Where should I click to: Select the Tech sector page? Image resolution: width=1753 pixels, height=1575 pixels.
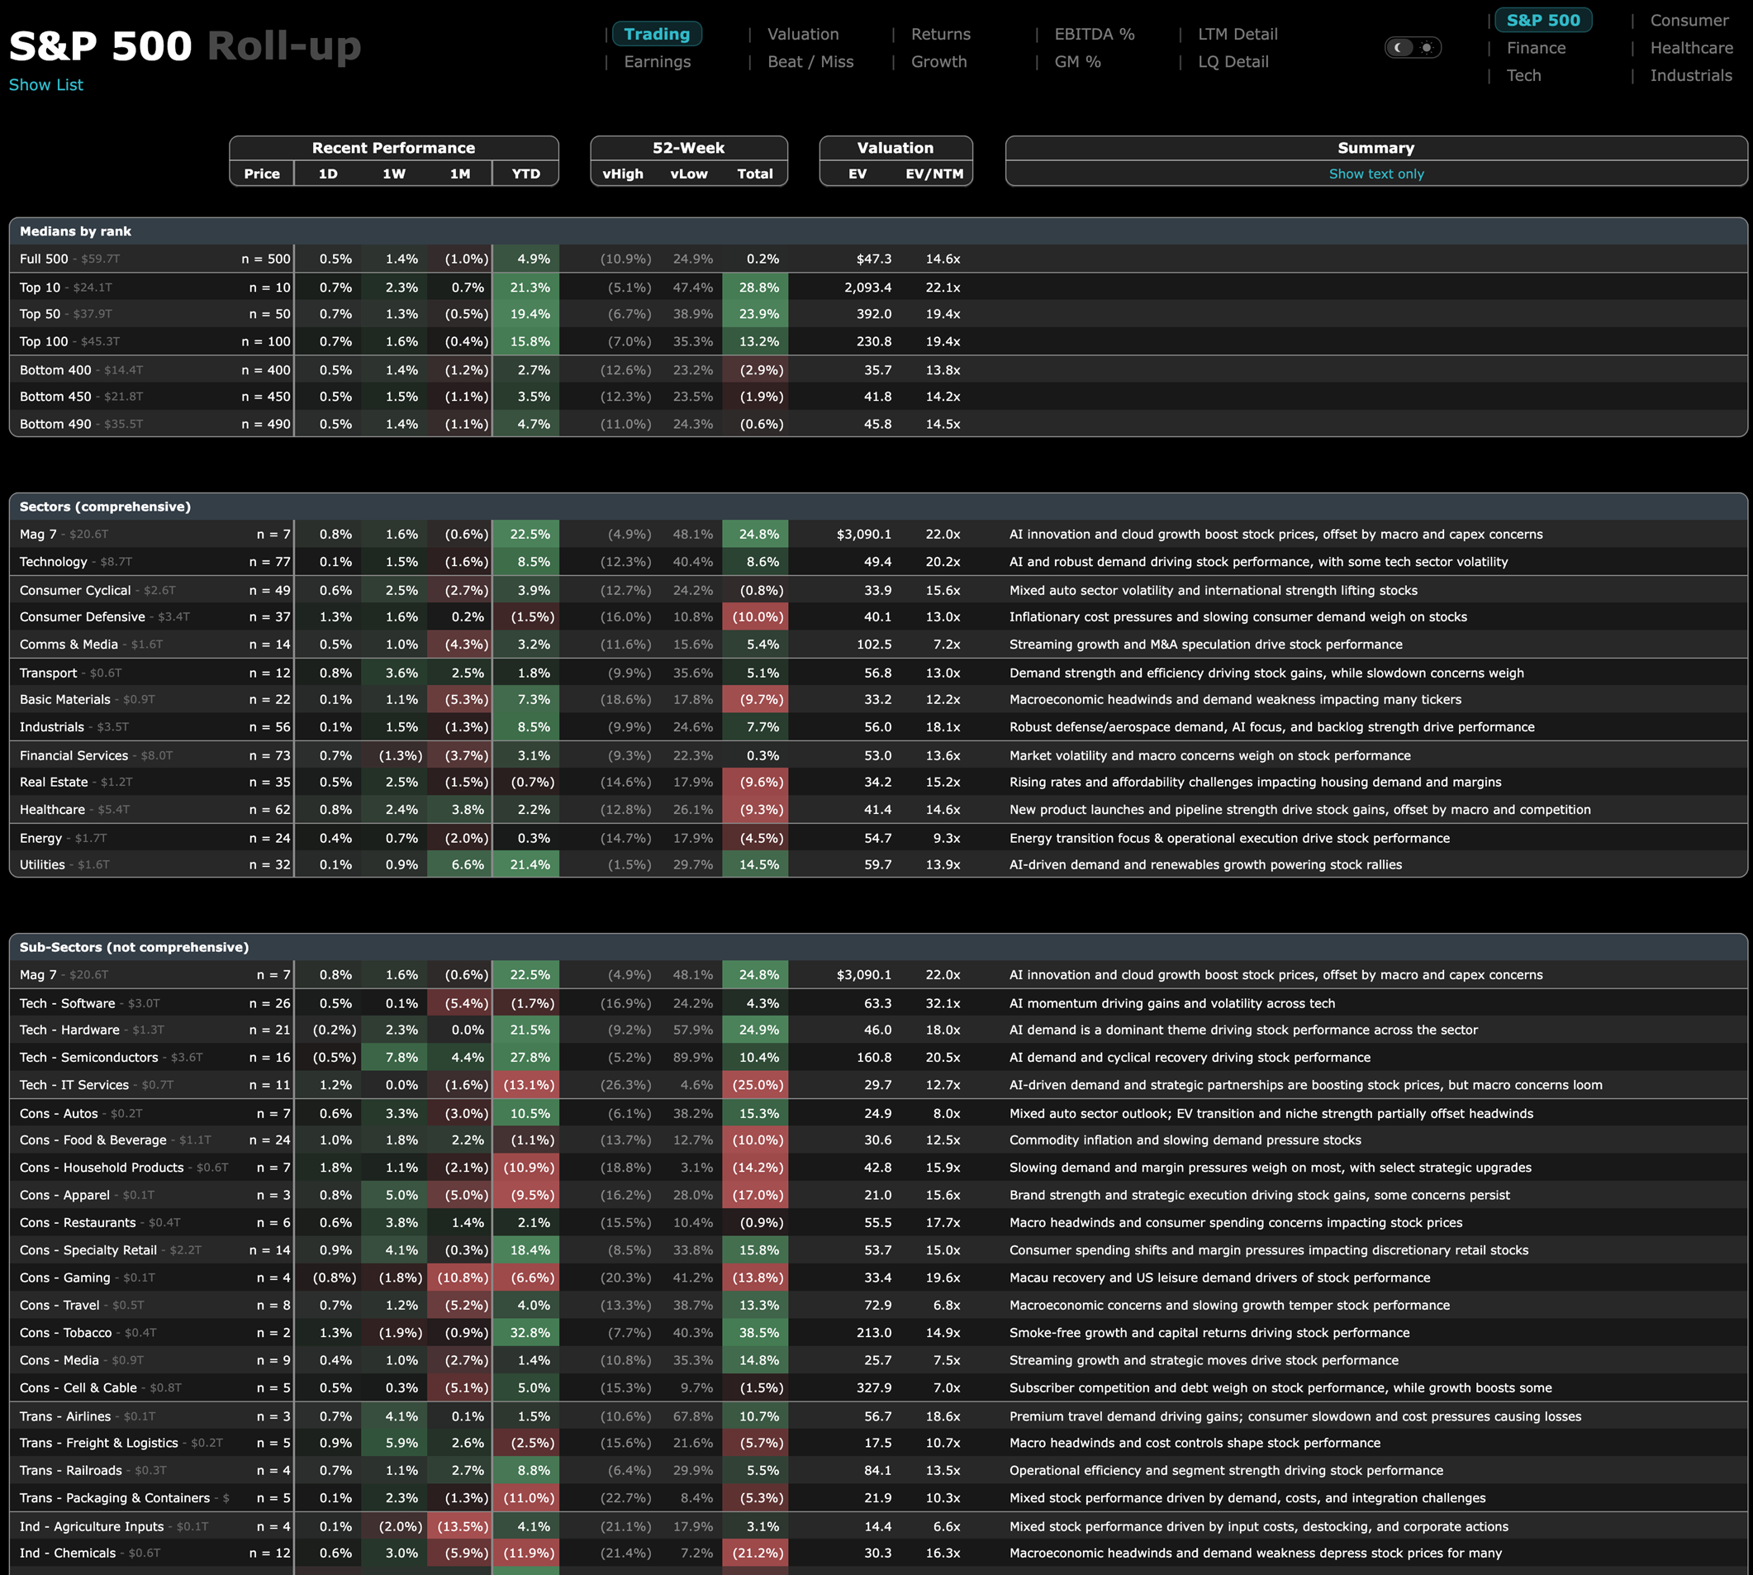[1523, 76]
